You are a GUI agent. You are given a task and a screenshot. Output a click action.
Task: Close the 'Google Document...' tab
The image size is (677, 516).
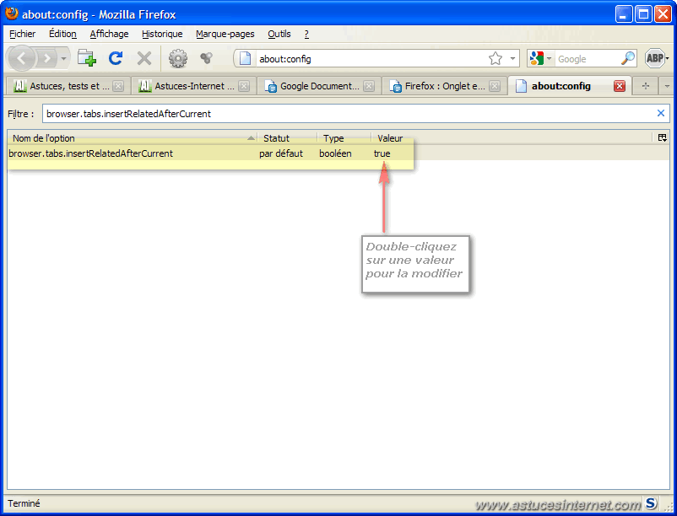pos(369,86)
